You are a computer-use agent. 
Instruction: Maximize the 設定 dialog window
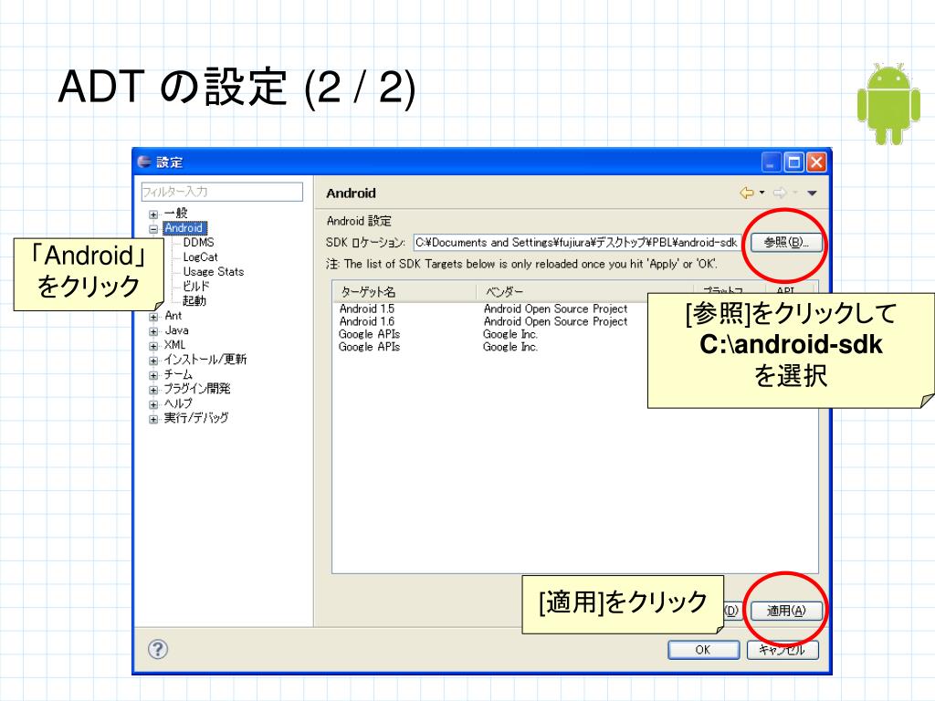coord(794,162)
